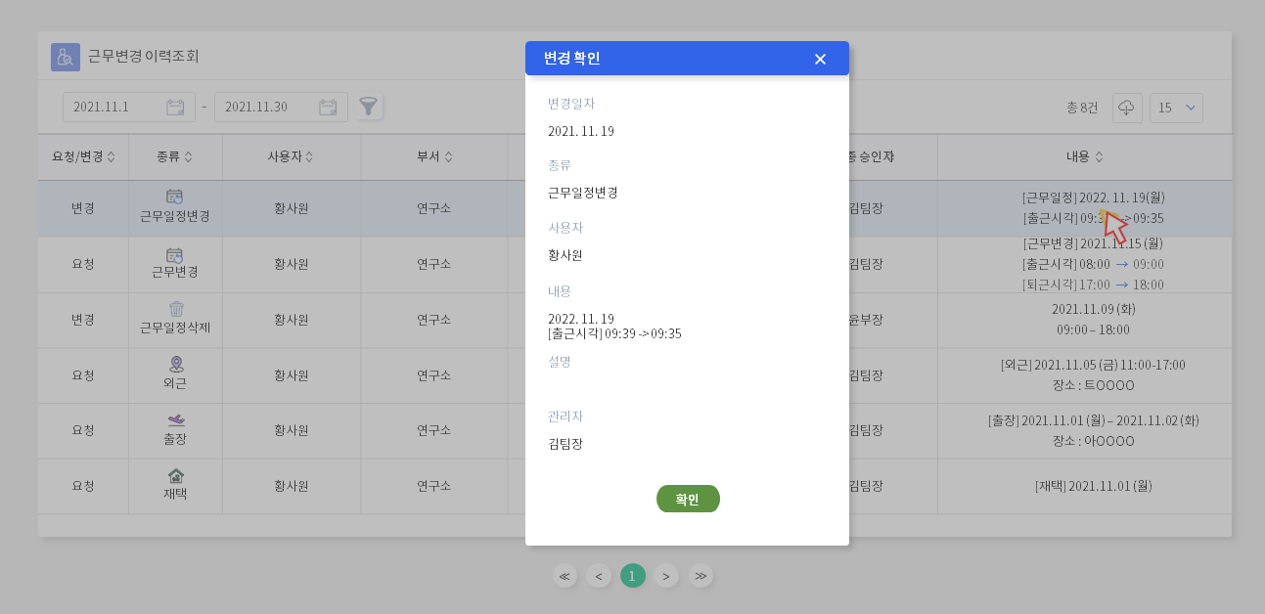
Task: Click 연구소 in the 외근 row
Action: click(x=433, y=375)
